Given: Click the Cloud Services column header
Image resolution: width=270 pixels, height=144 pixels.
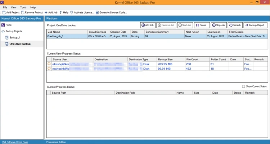Looking at the screenshot, I should [98, 32].
